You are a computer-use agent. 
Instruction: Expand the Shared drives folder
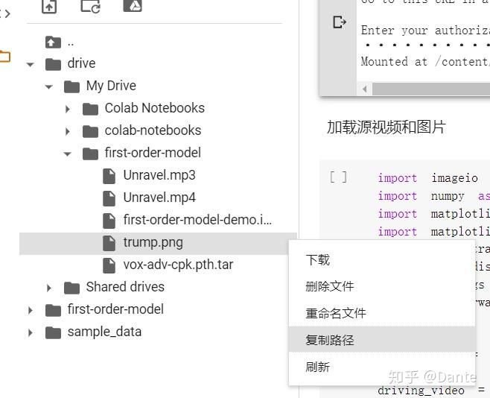49,288
